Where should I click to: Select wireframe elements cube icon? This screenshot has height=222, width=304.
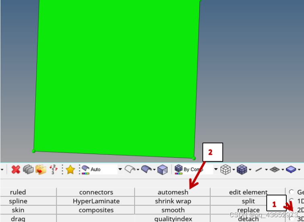(226, 170)
